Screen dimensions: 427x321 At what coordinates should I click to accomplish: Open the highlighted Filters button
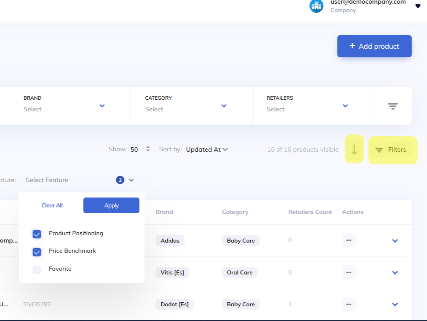[393, 150]
